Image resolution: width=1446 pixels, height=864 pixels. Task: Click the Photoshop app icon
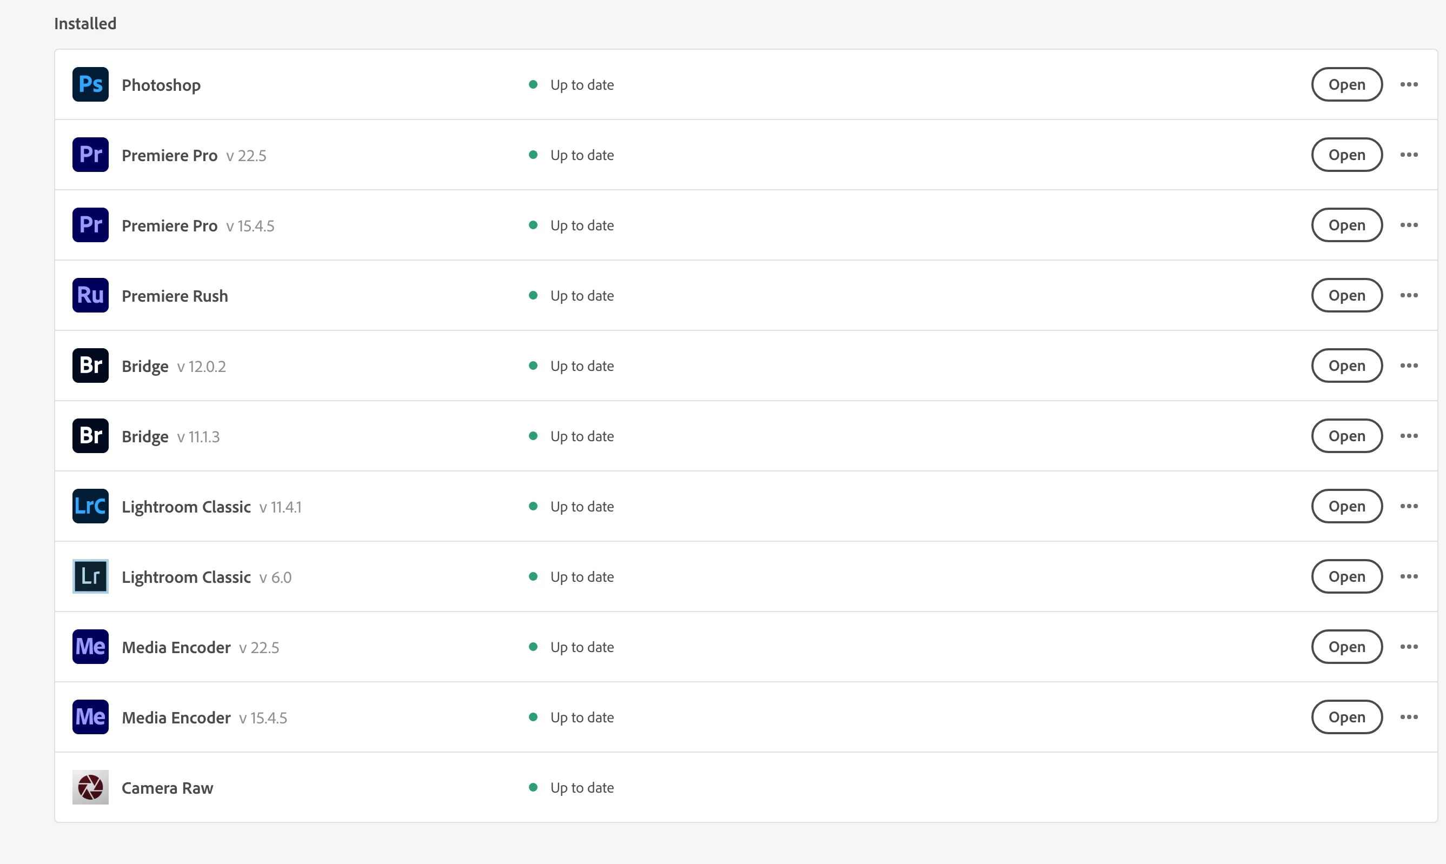coord(90,84)
